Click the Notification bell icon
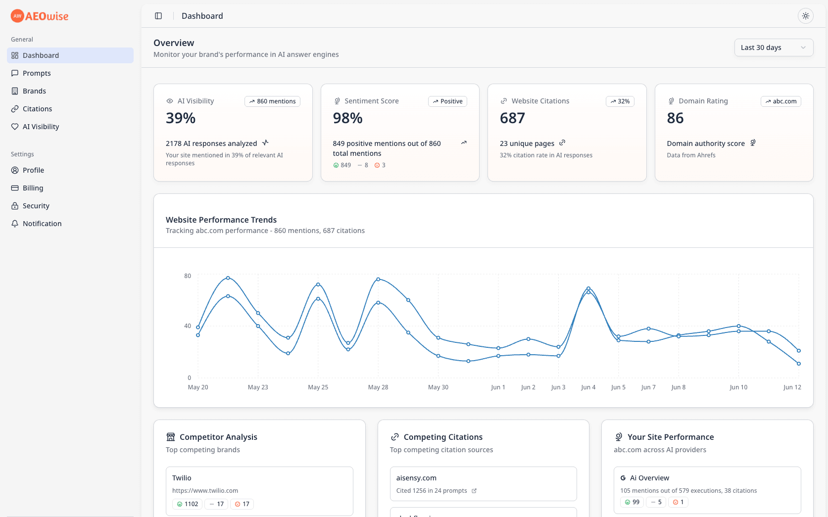This screenshot has height=517, width=828. click(15, 224)
